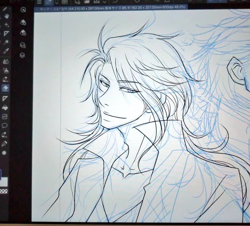Open the Sub Tool detail palette icon

click(23, 22)
